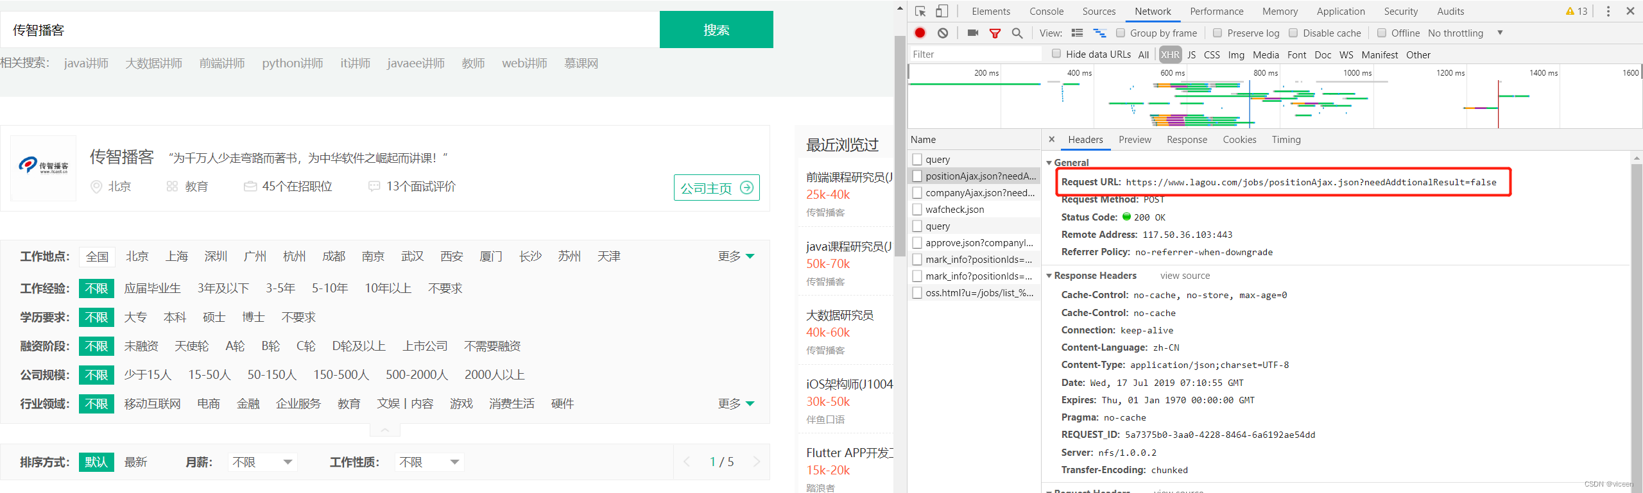
Task: Open the Performance tab
Action: 1216,12
